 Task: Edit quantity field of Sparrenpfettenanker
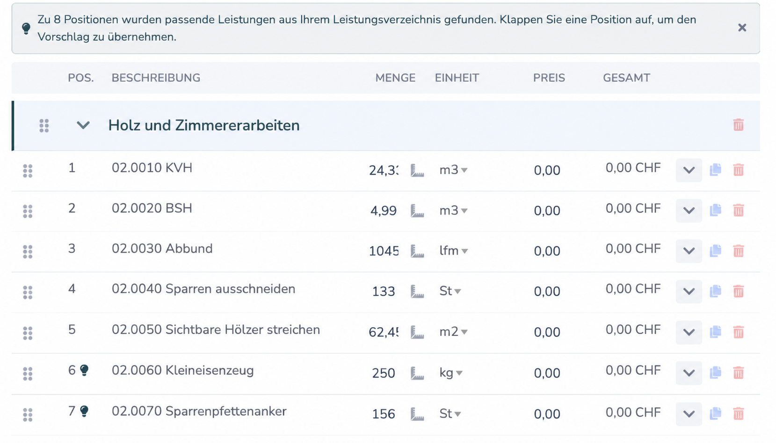point(384,414)
